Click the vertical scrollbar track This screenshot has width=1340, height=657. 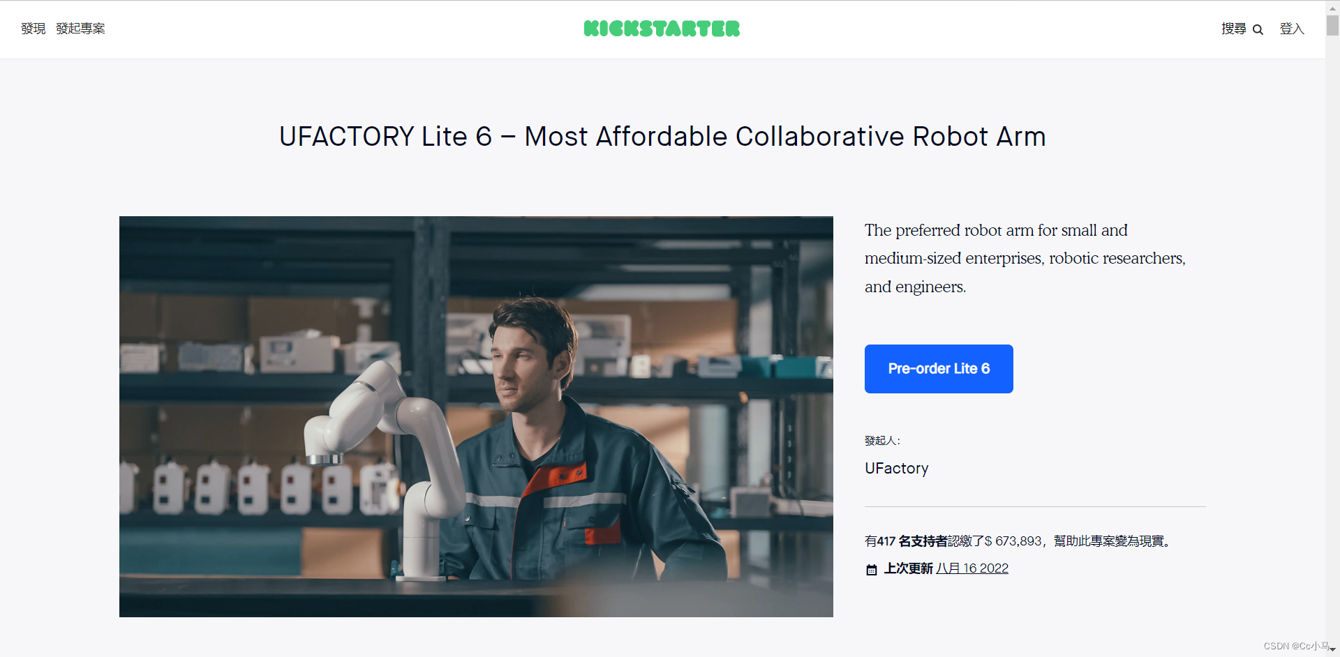pyautogui.click(x=1332, y=335)
